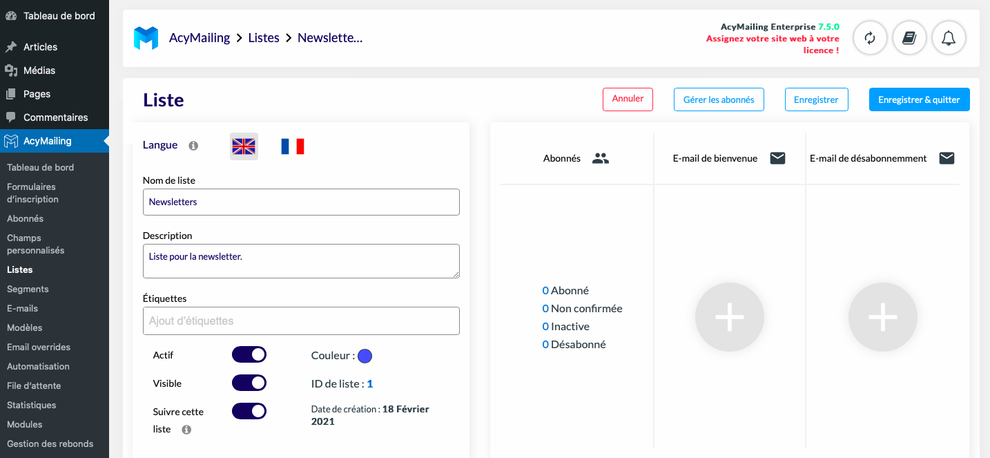
Task: Open the Couleur blue color swatch
Action: click(365, 356)
